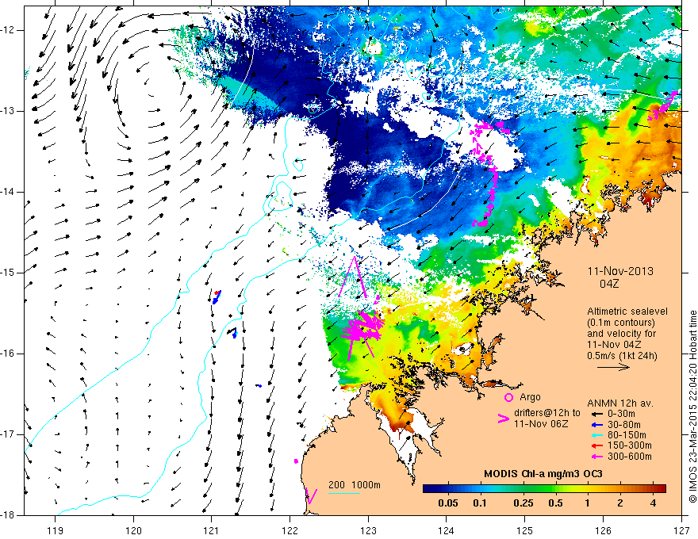Screen dimensions: 698x539
Task: Click the standalone '04Z' time label
Action: (x=608, y=284)
